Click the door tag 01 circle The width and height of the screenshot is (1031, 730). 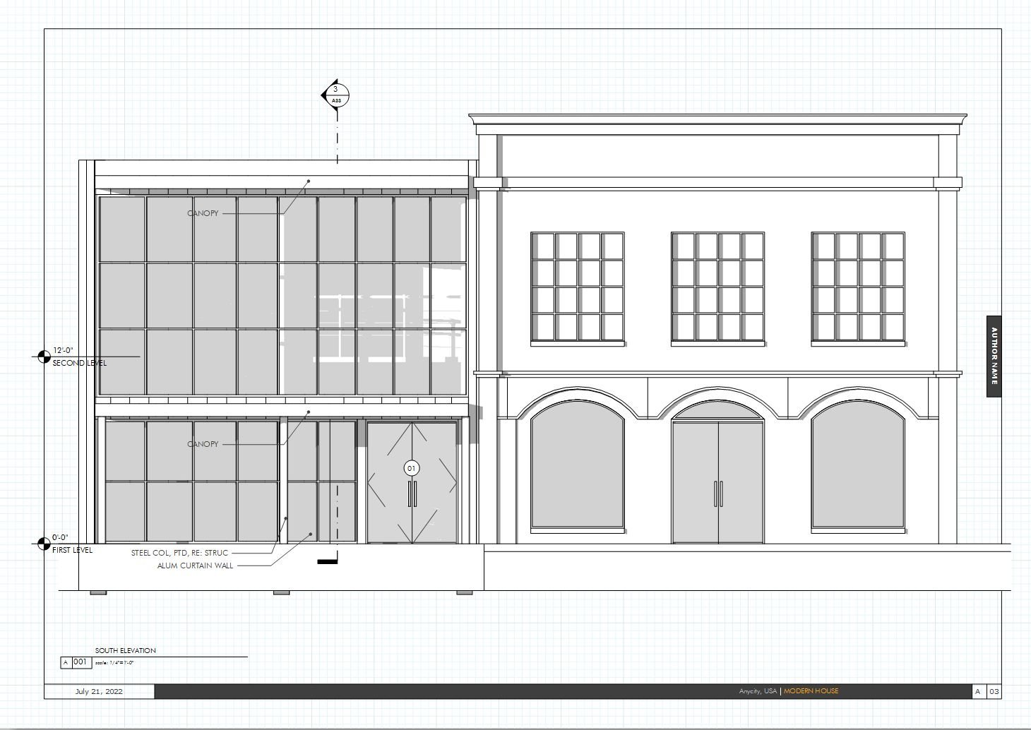411,468
